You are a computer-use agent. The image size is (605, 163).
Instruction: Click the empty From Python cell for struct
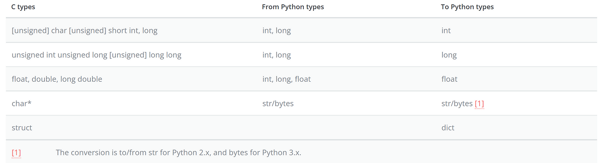[x=346, y=128]
